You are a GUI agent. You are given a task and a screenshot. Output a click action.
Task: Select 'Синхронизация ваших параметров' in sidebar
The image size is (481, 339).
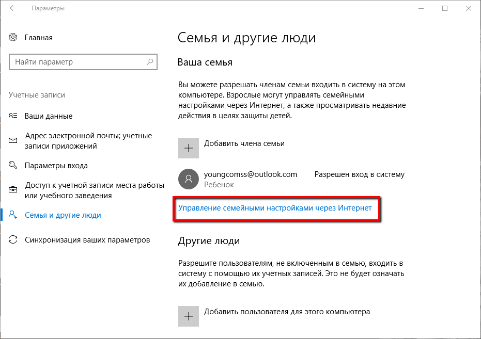point(87,240)
